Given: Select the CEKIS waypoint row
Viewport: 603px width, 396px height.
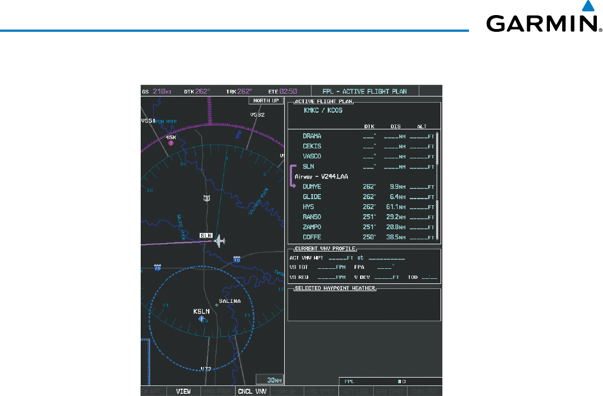Looking at the screenshot, I should pos(364,146).
